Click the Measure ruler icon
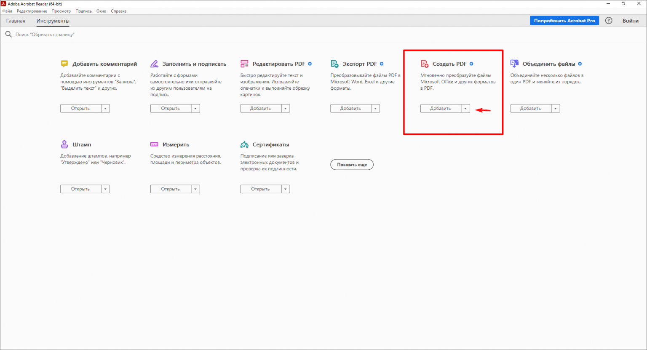 (155, 144)
